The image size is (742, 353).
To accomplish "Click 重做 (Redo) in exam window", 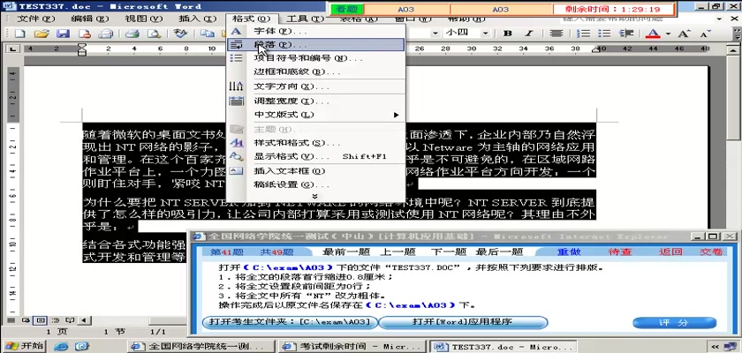I will click(568, 252).
